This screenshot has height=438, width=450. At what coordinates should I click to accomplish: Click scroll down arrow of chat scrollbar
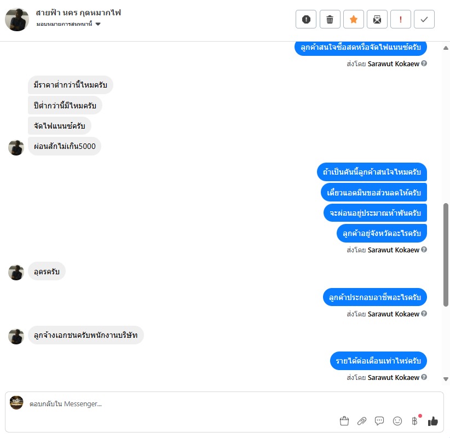[x=446, y=379]
